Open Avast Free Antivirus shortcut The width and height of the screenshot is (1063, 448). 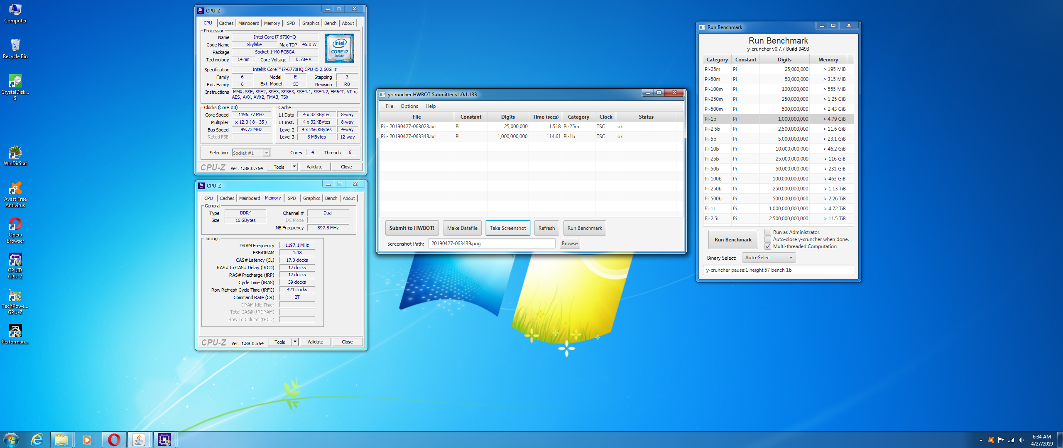pyautogui.click(x=15, y=195)
